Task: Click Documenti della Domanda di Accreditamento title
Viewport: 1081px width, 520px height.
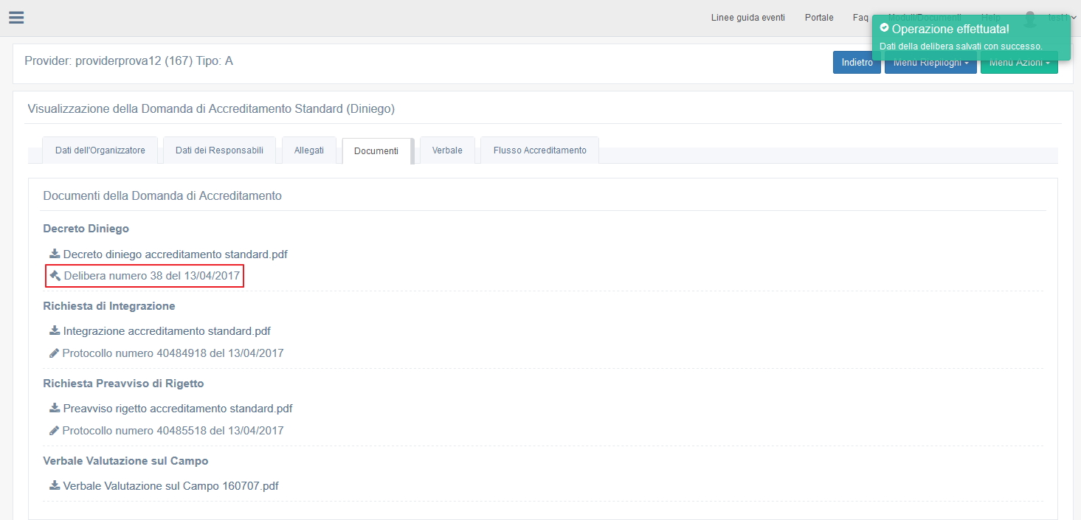Action: (162, 196)
